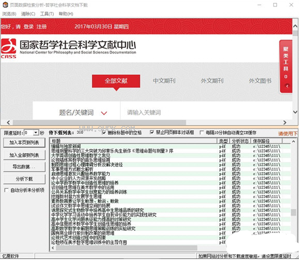Switch to the 外文期刊 tab
This screenshot has width=299, height=260.
[x=212, y=81]
